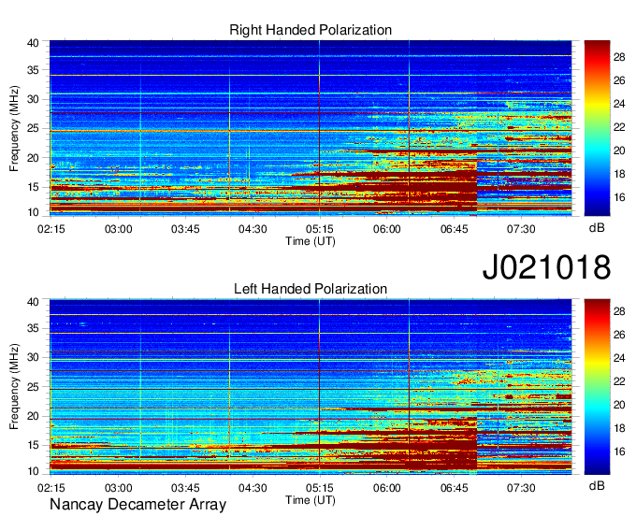Click the 06:45 time tick of Right Handed plot
636x516 pixels.
(455, 229)
